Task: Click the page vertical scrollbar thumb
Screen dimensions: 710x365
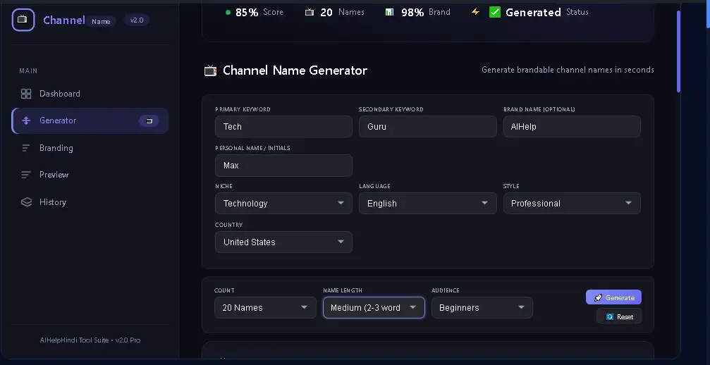Action: tap(678, 51)
